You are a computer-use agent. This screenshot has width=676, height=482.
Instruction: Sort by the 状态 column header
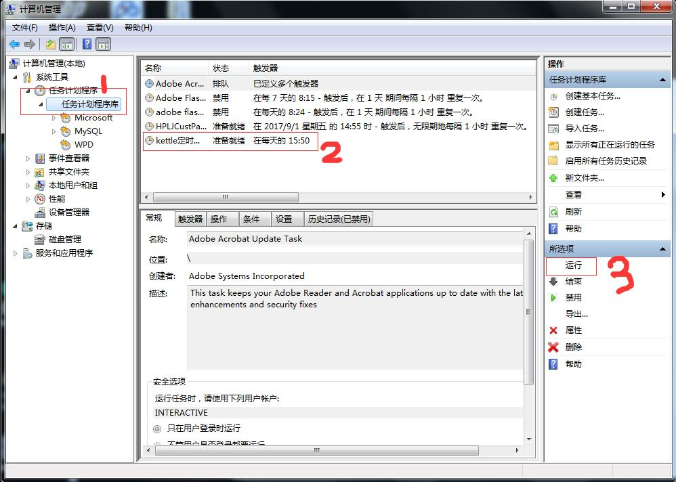coord(228,68)
